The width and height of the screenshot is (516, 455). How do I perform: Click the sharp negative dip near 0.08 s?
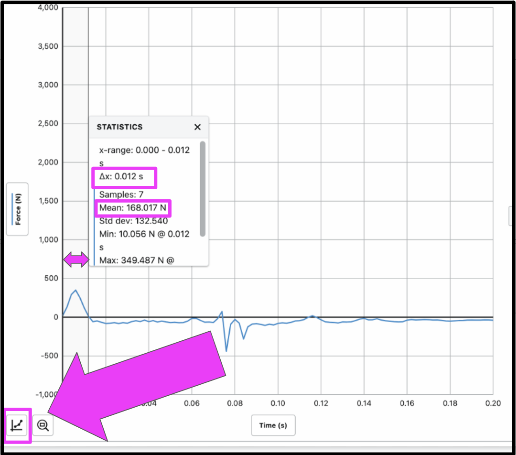226,351
